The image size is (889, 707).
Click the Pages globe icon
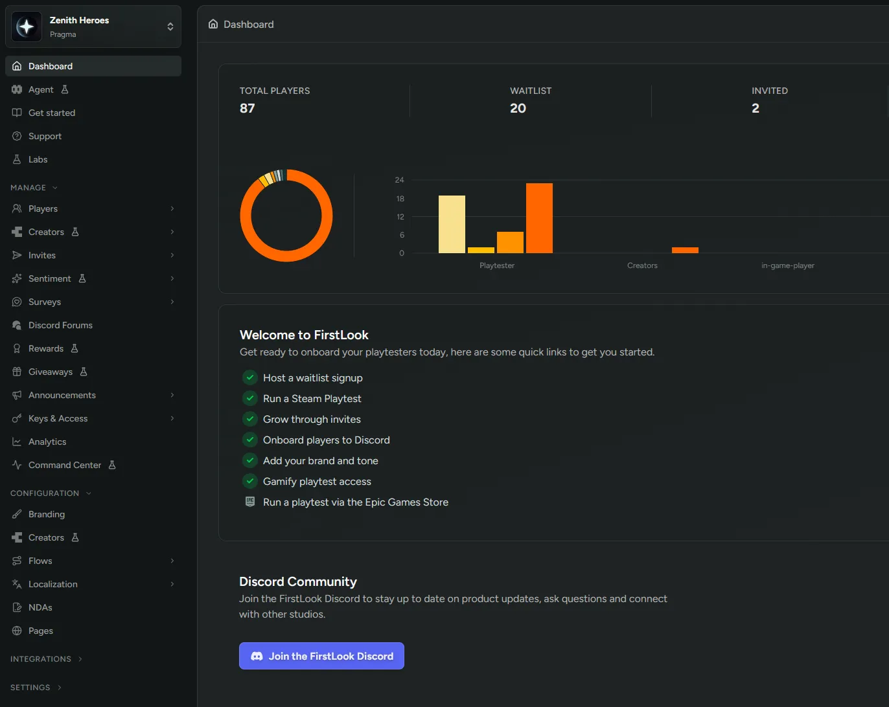click(17, 631)
